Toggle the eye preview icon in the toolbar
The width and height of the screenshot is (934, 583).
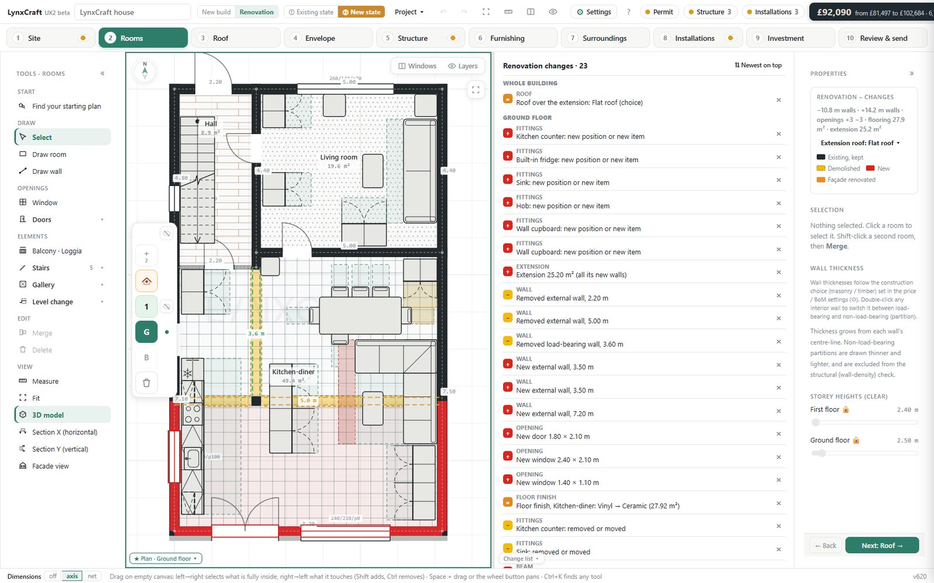tap(553, 12)
